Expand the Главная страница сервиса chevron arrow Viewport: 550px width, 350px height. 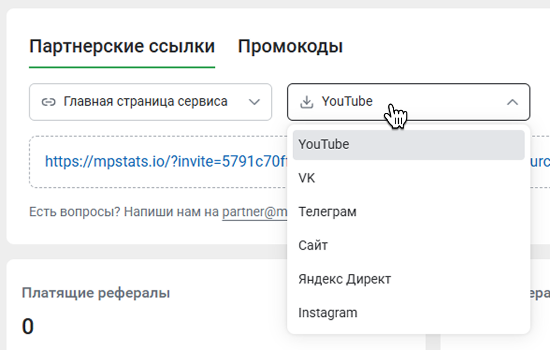click(x=254, y=102)
